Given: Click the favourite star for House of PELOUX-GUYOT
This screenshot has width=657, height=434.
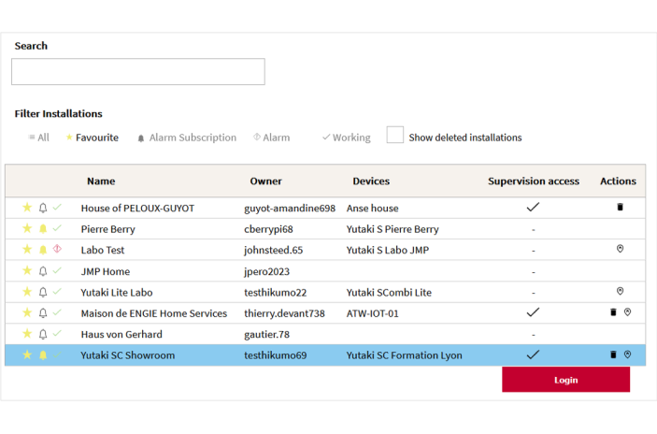Looking at the screenshot, I should coord(27,208).
